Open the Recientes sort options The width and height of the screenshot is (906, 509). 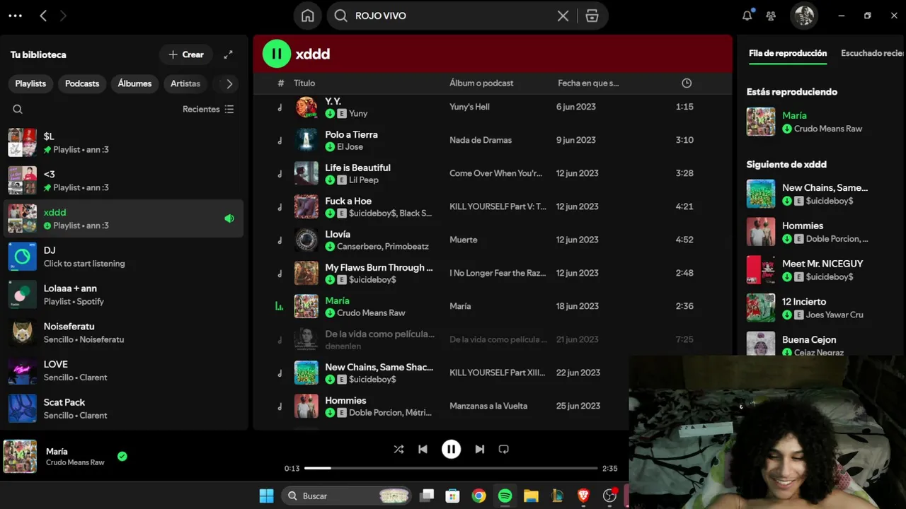coord(208,109)
